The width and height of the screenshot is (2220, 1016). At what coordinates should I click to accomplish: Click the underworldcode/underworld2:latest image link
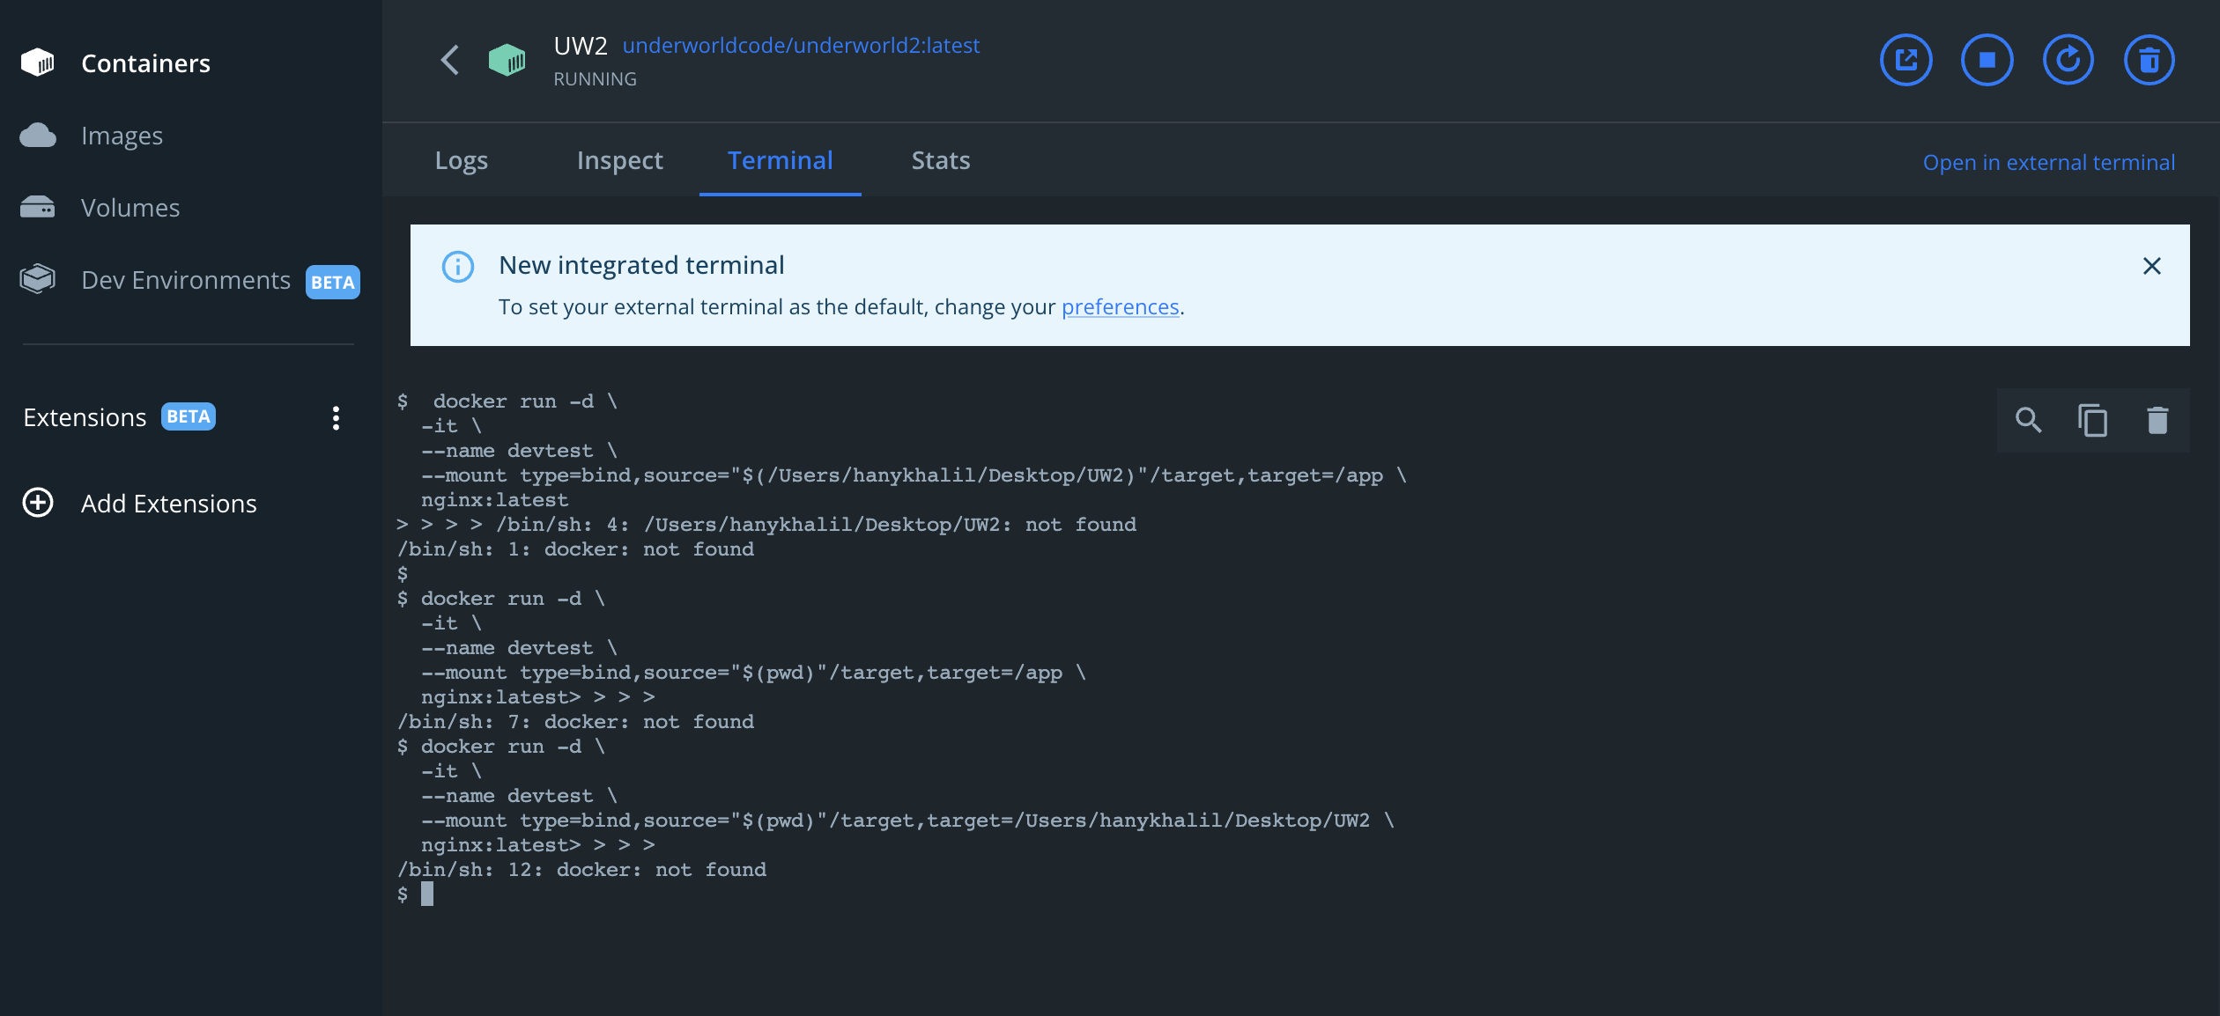coord(801,46)
